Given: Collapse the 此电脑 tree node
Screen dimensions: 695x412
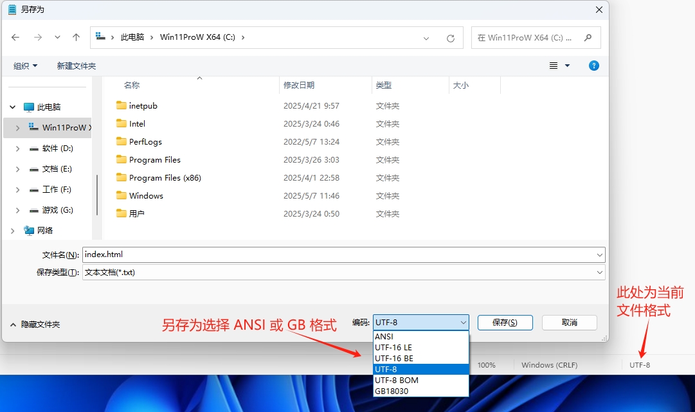Looking at the screenshot, I should [x=13, y=106].
